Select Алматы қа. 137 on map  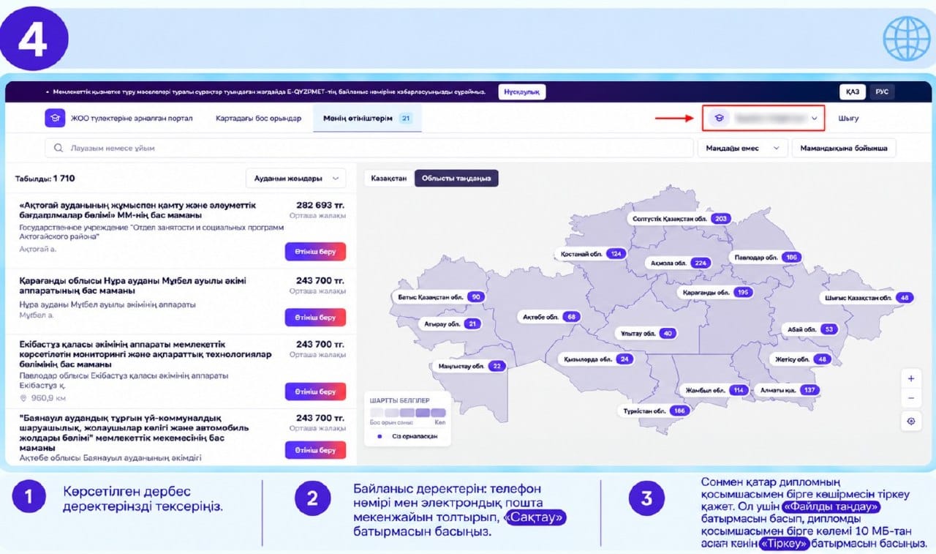click(x=788, y=390)
